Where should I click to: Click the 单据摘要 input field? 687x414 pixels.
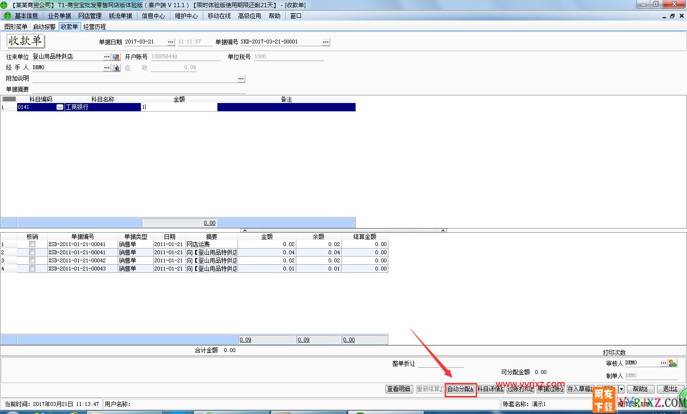[138, 90]
